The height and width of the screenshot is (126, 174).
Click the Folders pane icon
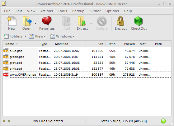pos(6,36)
